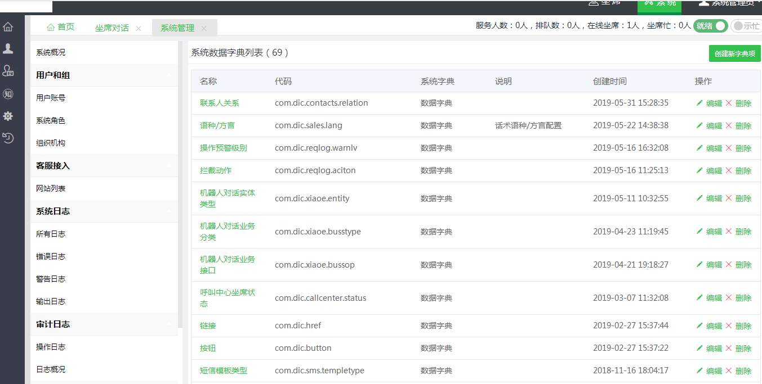Click the 创建新字典项 button
Screen dimensions: 762x384
(x=734, y=54)
